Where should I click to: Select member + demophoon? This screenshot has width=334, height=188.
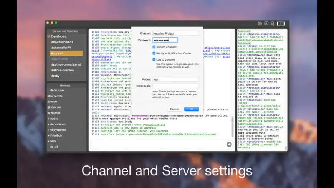pyautogui.click(x=57, y=124)
